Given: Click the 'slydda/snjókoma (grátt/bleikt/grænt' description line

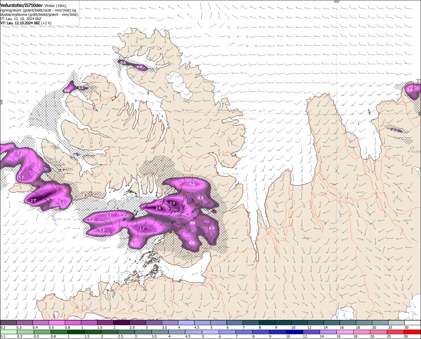Looking at the screenshot, I should pos(39,14).
